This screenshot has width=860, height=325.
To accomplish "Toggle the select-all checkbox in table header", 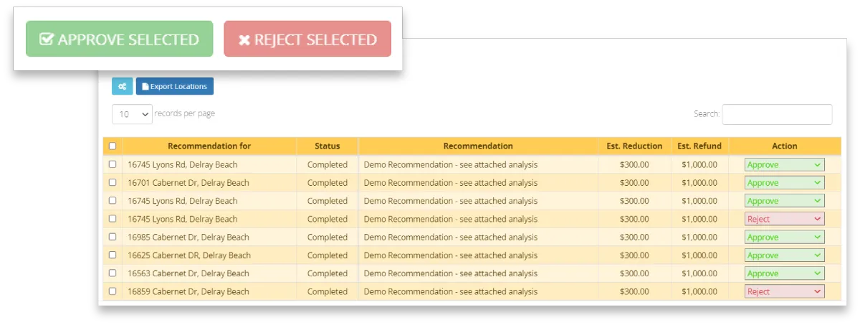I will (x=113, y=146).
